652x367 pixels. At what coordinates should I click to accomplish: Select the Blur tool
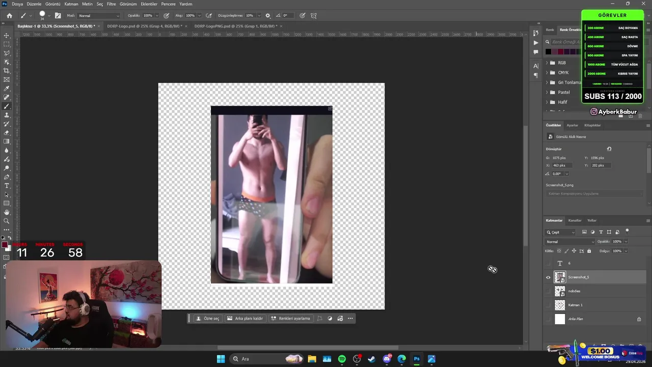click(7, 150)
